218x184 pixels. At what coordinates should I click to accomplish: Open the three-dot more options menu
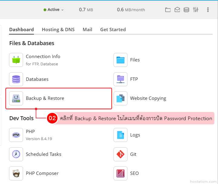pos(208,10)
